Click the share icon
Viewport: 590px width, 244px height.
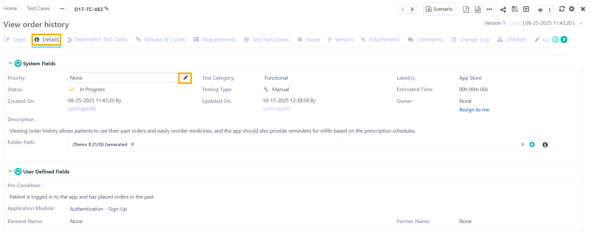pyautogui.click(x=503, y=9)
